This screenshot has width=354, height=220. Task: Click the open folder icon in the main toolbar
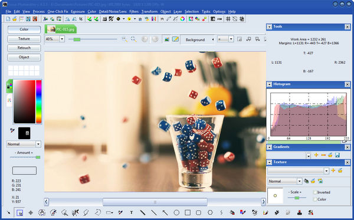pos(14,19)
